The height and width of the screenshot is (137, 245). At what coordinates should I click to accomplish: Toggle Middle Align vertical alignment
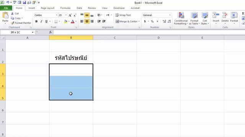[87, 15]
